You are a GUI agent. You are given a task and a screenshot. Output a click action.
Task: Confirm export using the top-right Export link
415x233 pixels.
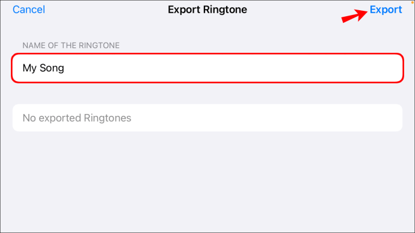point(386,10)
